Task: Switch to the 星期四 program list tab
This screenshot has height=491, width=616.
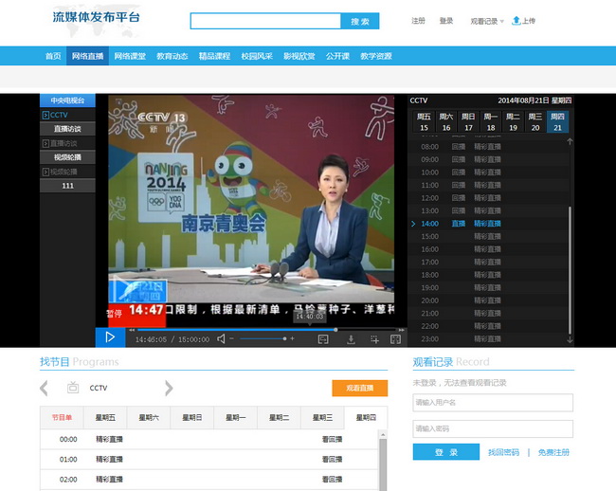Action: point(366,418)
